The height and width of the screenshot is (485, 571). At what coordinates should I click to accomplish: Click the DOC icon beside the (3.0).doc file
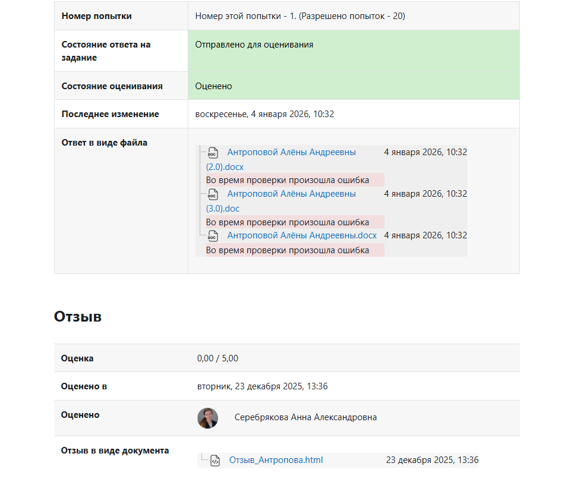coord(213,194)
